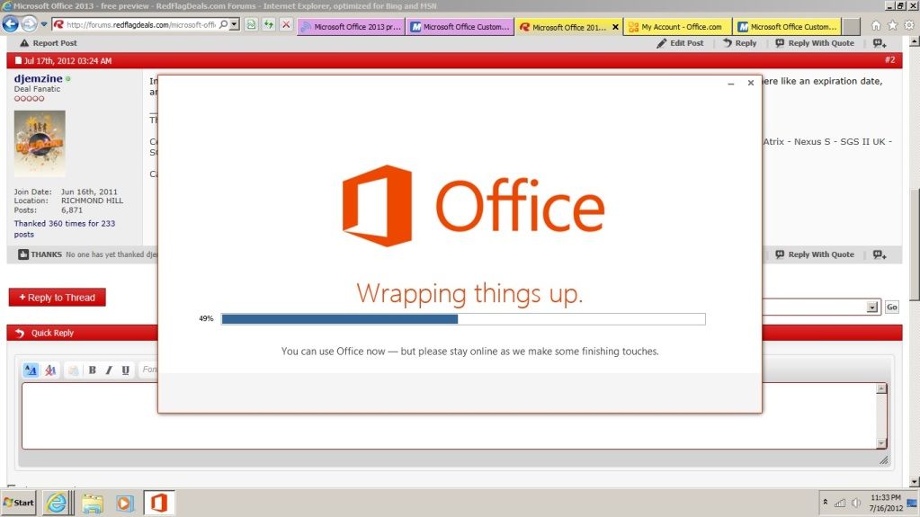Viewport: 920px width, 517px height.
Task: Click the page scrollbar down arrow
Action: (x=914, y=481)
